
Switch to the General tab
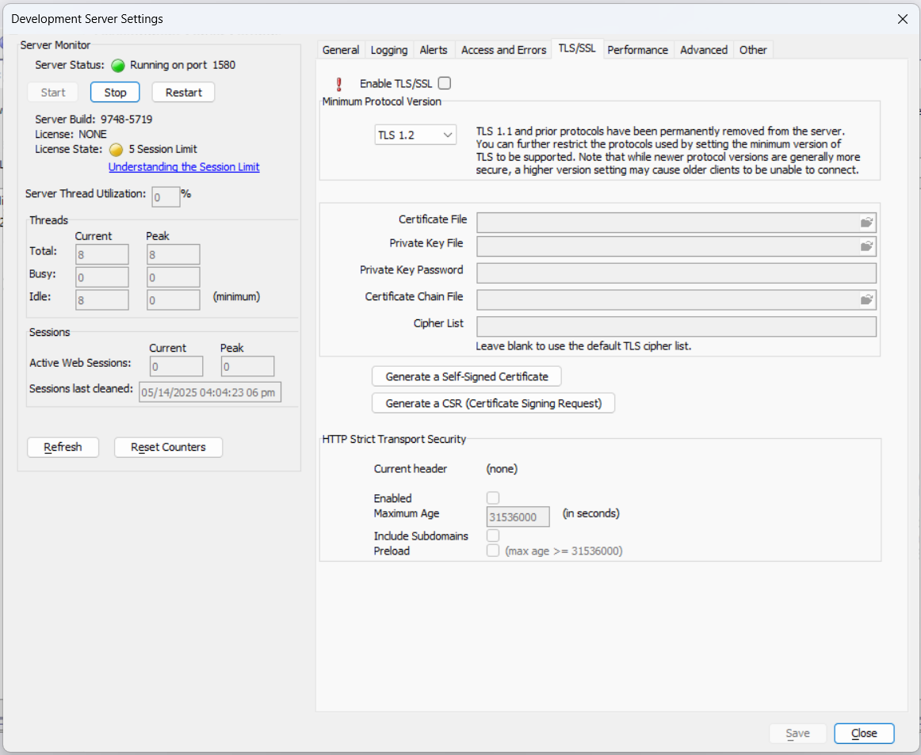(x=341, y=50)
